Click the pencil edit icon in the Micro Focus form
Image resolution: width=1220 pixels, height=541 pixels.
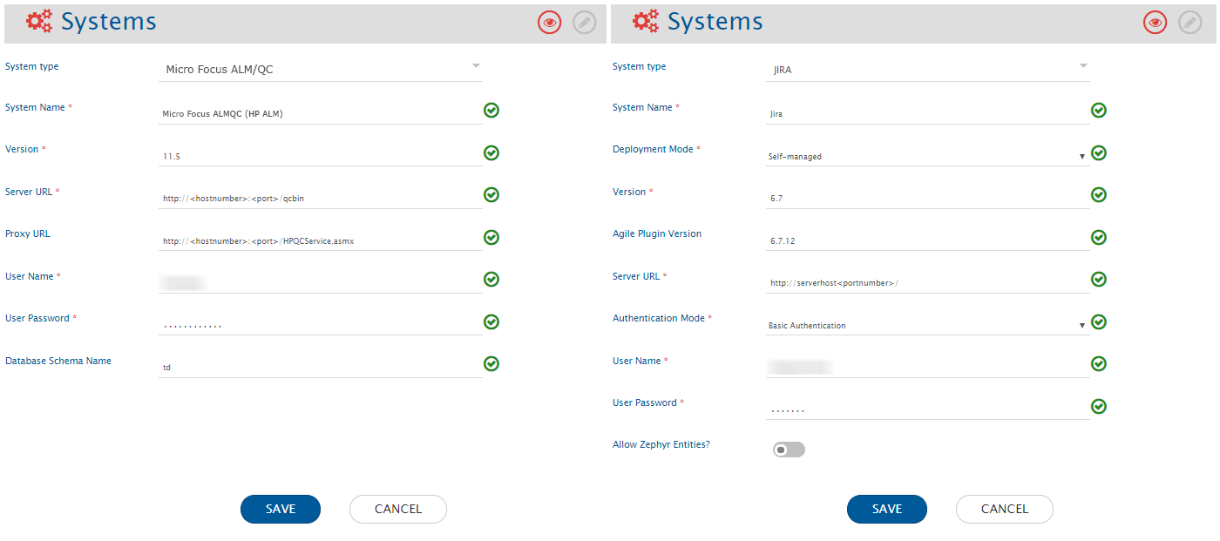click(585, 24)
